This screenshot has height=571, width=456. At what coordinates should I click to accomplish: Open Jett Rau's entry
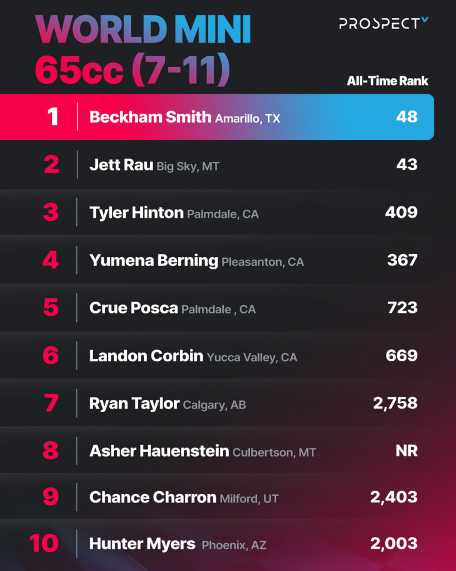(x=121, y=164)
